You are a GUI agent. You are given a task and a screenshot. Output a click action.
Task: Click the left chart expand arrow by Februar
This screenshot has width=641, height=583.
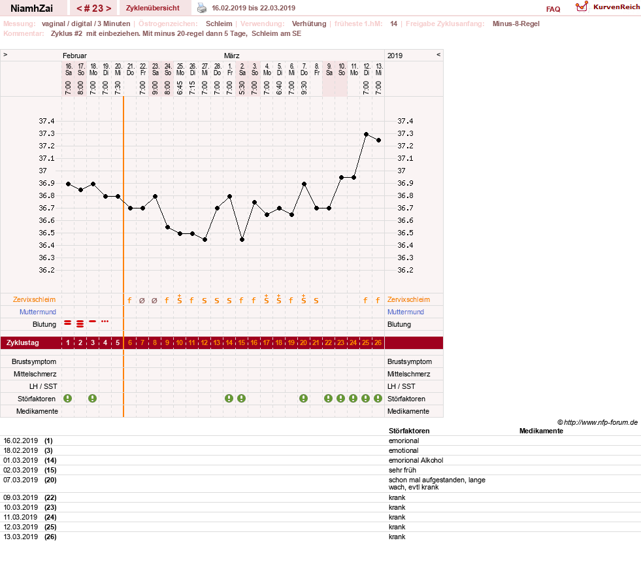point(5,55)
